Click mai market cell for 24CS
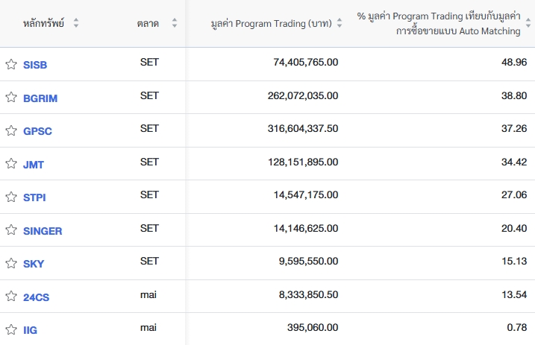Image resolution: width=535 pixels, height=345 pixels. (x=148, y=294)
